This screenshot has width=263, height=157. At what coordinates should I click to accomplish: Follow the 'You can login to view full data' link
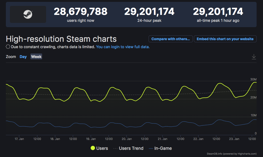click(x=123, y=47)
